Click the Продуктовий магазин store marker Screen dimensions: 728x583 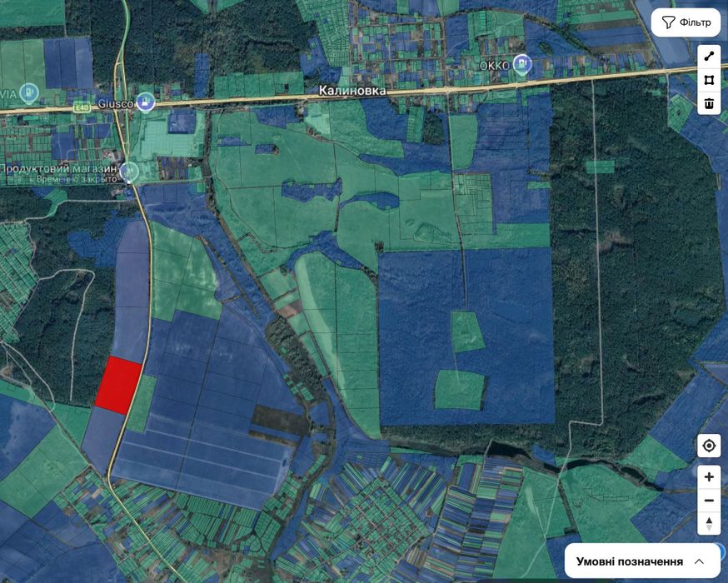click(129, 172)
